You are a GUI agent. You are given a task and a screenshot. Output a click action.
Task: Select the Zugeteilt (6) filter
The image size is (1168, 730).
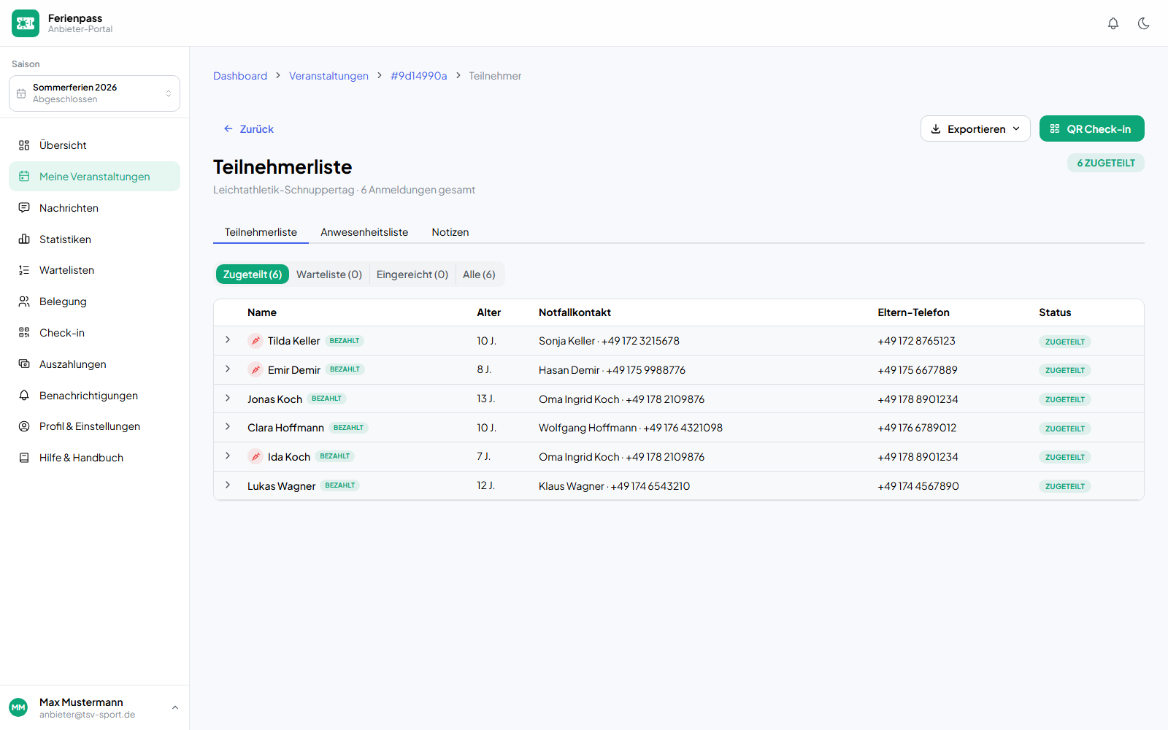pos(253,274)
